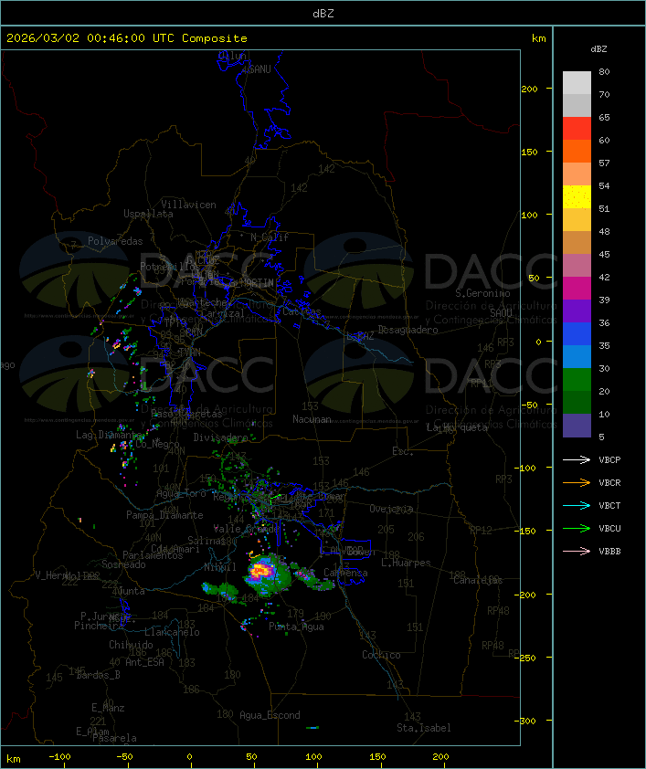Select the light blue 30-35 dBZ swatch
This screenshot has height=769, width=646.
tap(577, 356)
